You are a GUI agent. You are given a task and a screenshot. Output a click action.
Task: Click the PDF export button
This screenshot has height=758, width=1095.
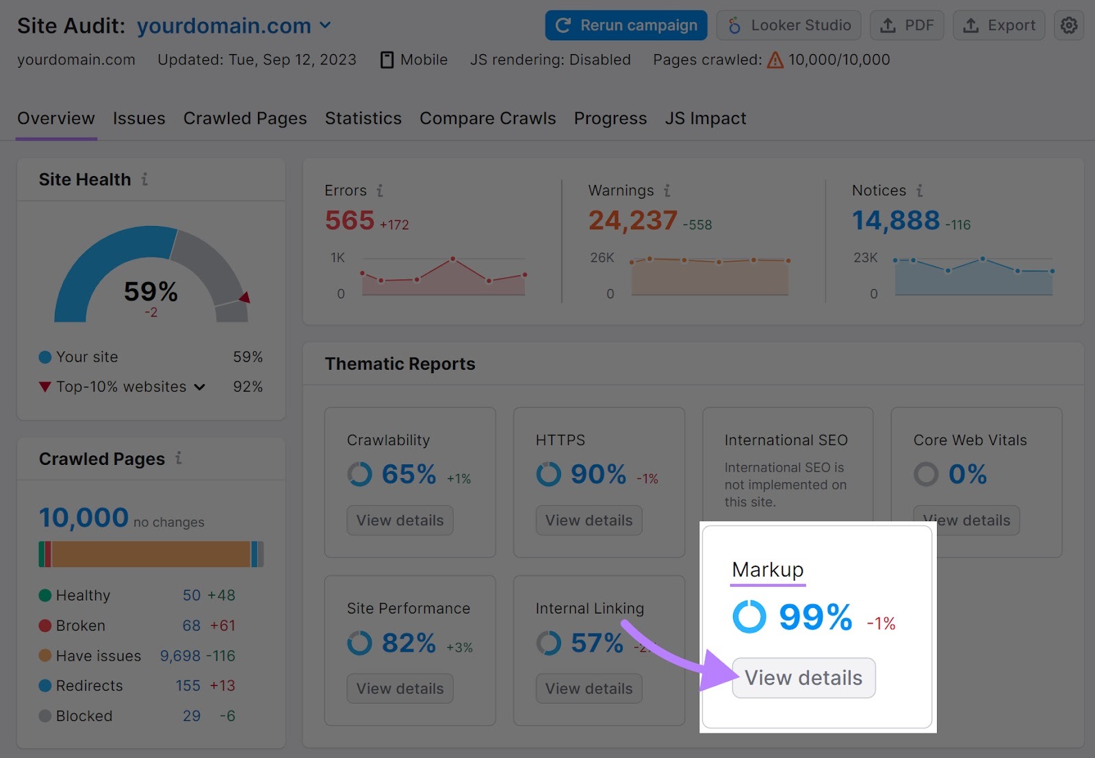(907, 25)
